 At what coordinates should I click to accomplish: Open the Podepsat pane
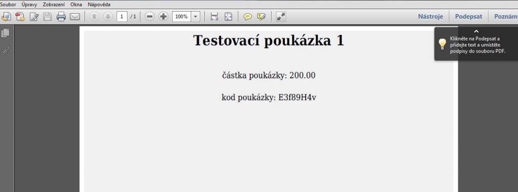[468, 17]
